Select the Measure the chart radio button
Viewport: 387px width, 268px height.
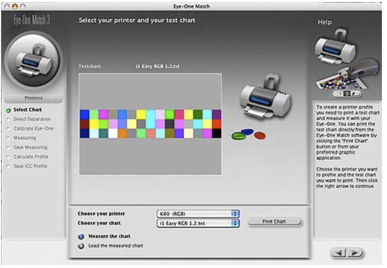[81, 237]
